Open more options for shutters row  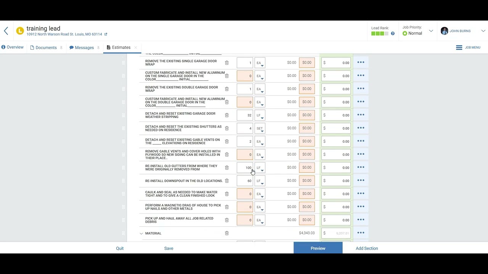361,128
